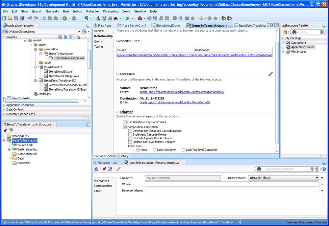Click the Cut scissors toolbar icon
The height and width of the screenshot is (226, 329).
pos(44,18)
